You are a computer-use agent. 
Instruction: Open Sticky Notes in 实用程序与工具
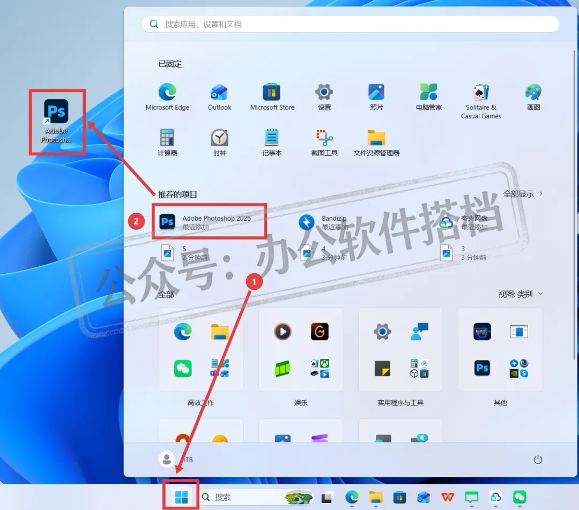click(382, 368)
